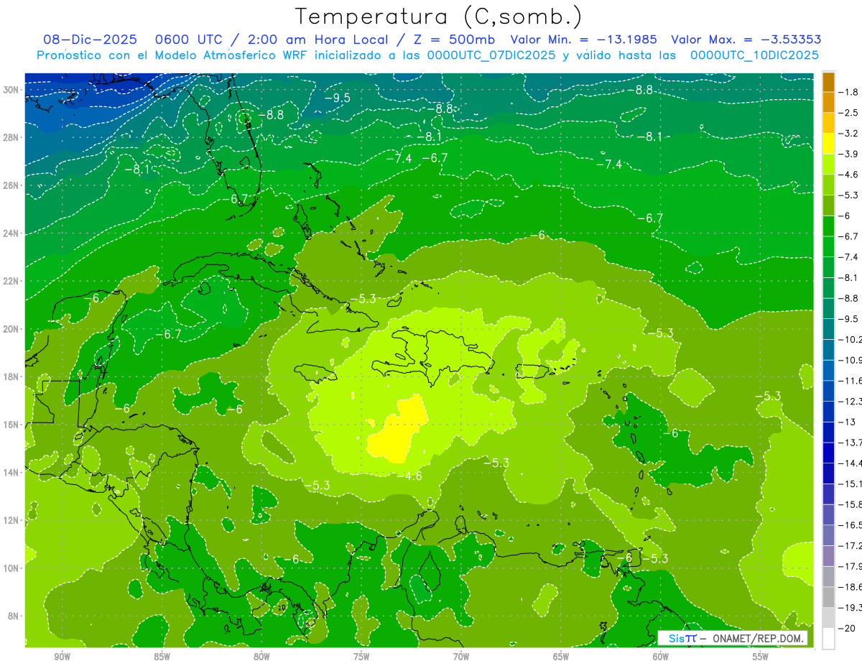Click the '16N' latitude label
862x666 pixels.
coord(12,425)
